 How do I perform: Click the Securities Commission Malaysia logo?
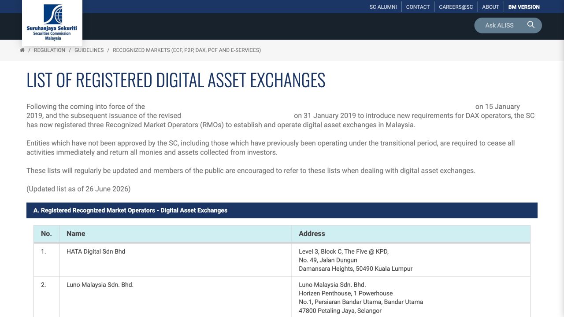pos(52,22)
